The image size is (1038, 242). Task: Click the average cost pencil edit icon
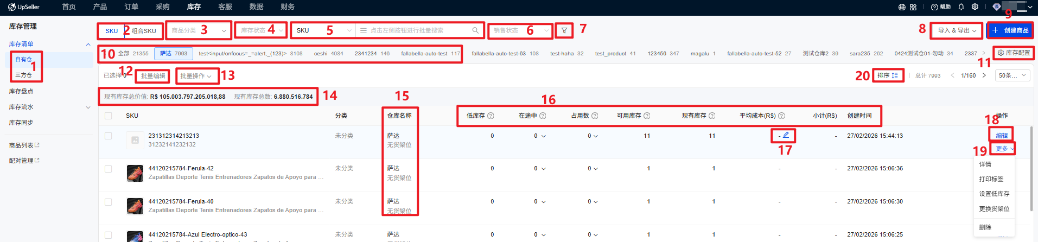[x=786, y=135]
